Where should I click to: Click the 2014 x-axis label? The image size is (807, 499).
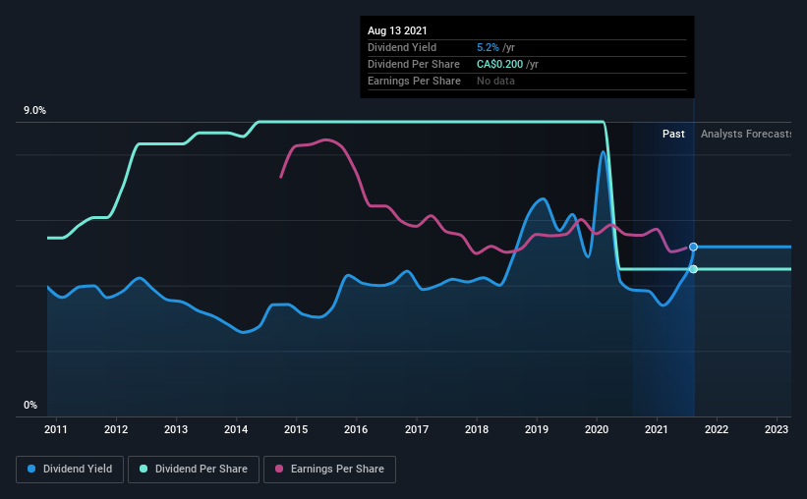pyautogui.click(x=236, y=429)
